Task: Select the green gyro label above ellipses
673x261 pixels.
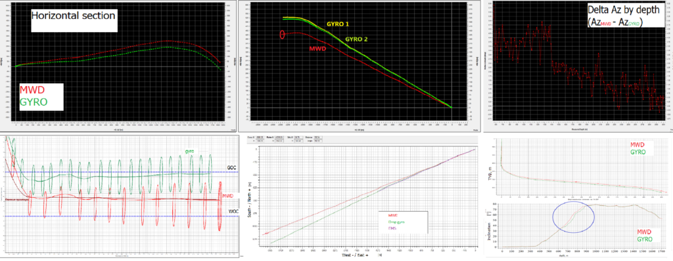Action: [x=190, y=152]
